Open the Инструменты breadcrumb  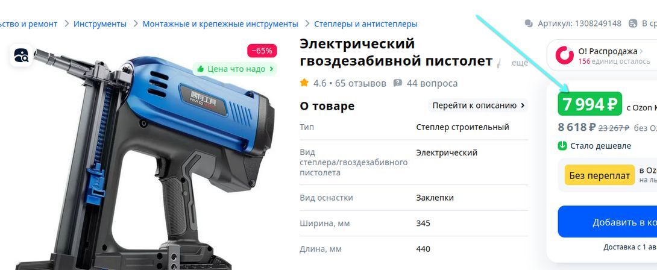point(99,24)
